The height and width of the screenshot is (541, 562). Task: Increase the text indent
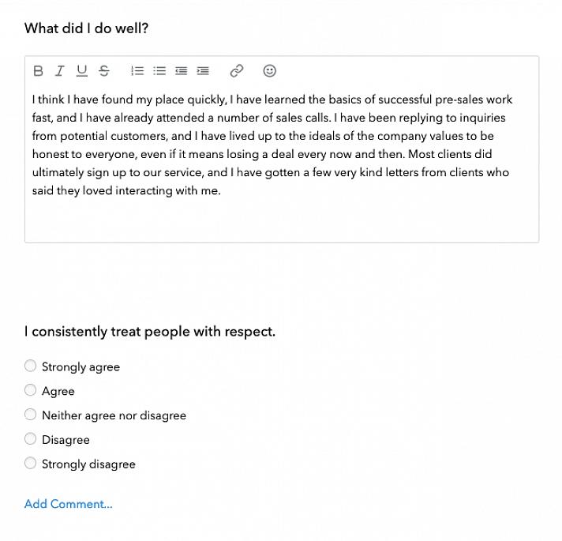pyautogui.click(x=203, y=71)
